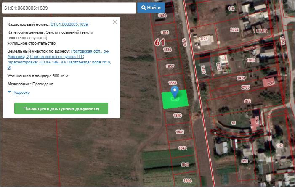Select parcel 3223 on the map
Image resolution: width=295 pixels, height=187 pixels.
point(204,39)
